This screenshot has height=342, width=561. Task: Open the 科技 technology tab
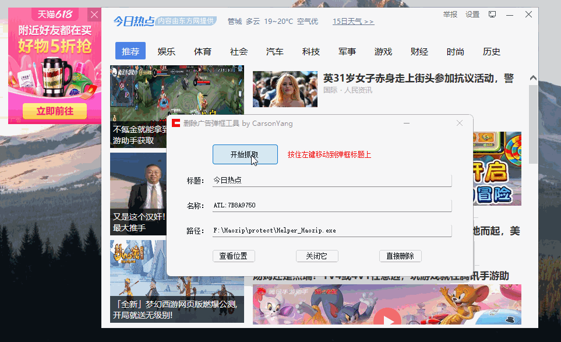click(x=311, y=51)
